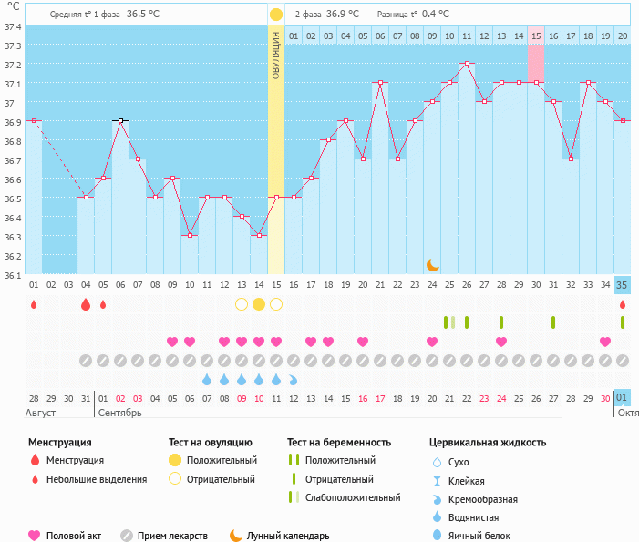Click the pink heart icon next to Половой акт
Screen dimensions: 639x542
[x=35, y=536]
